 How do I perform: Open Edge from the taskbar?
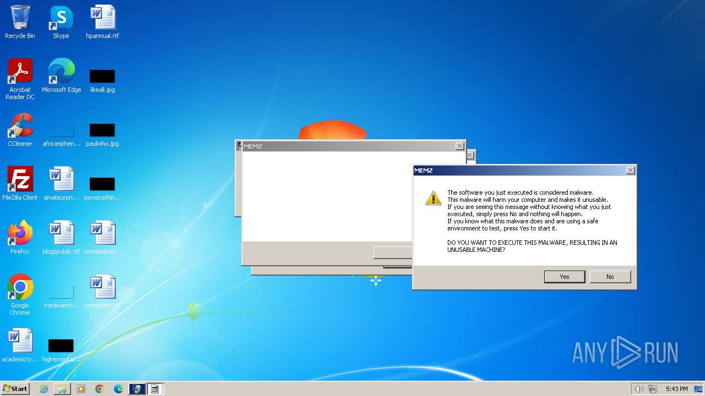coord(118,389)
